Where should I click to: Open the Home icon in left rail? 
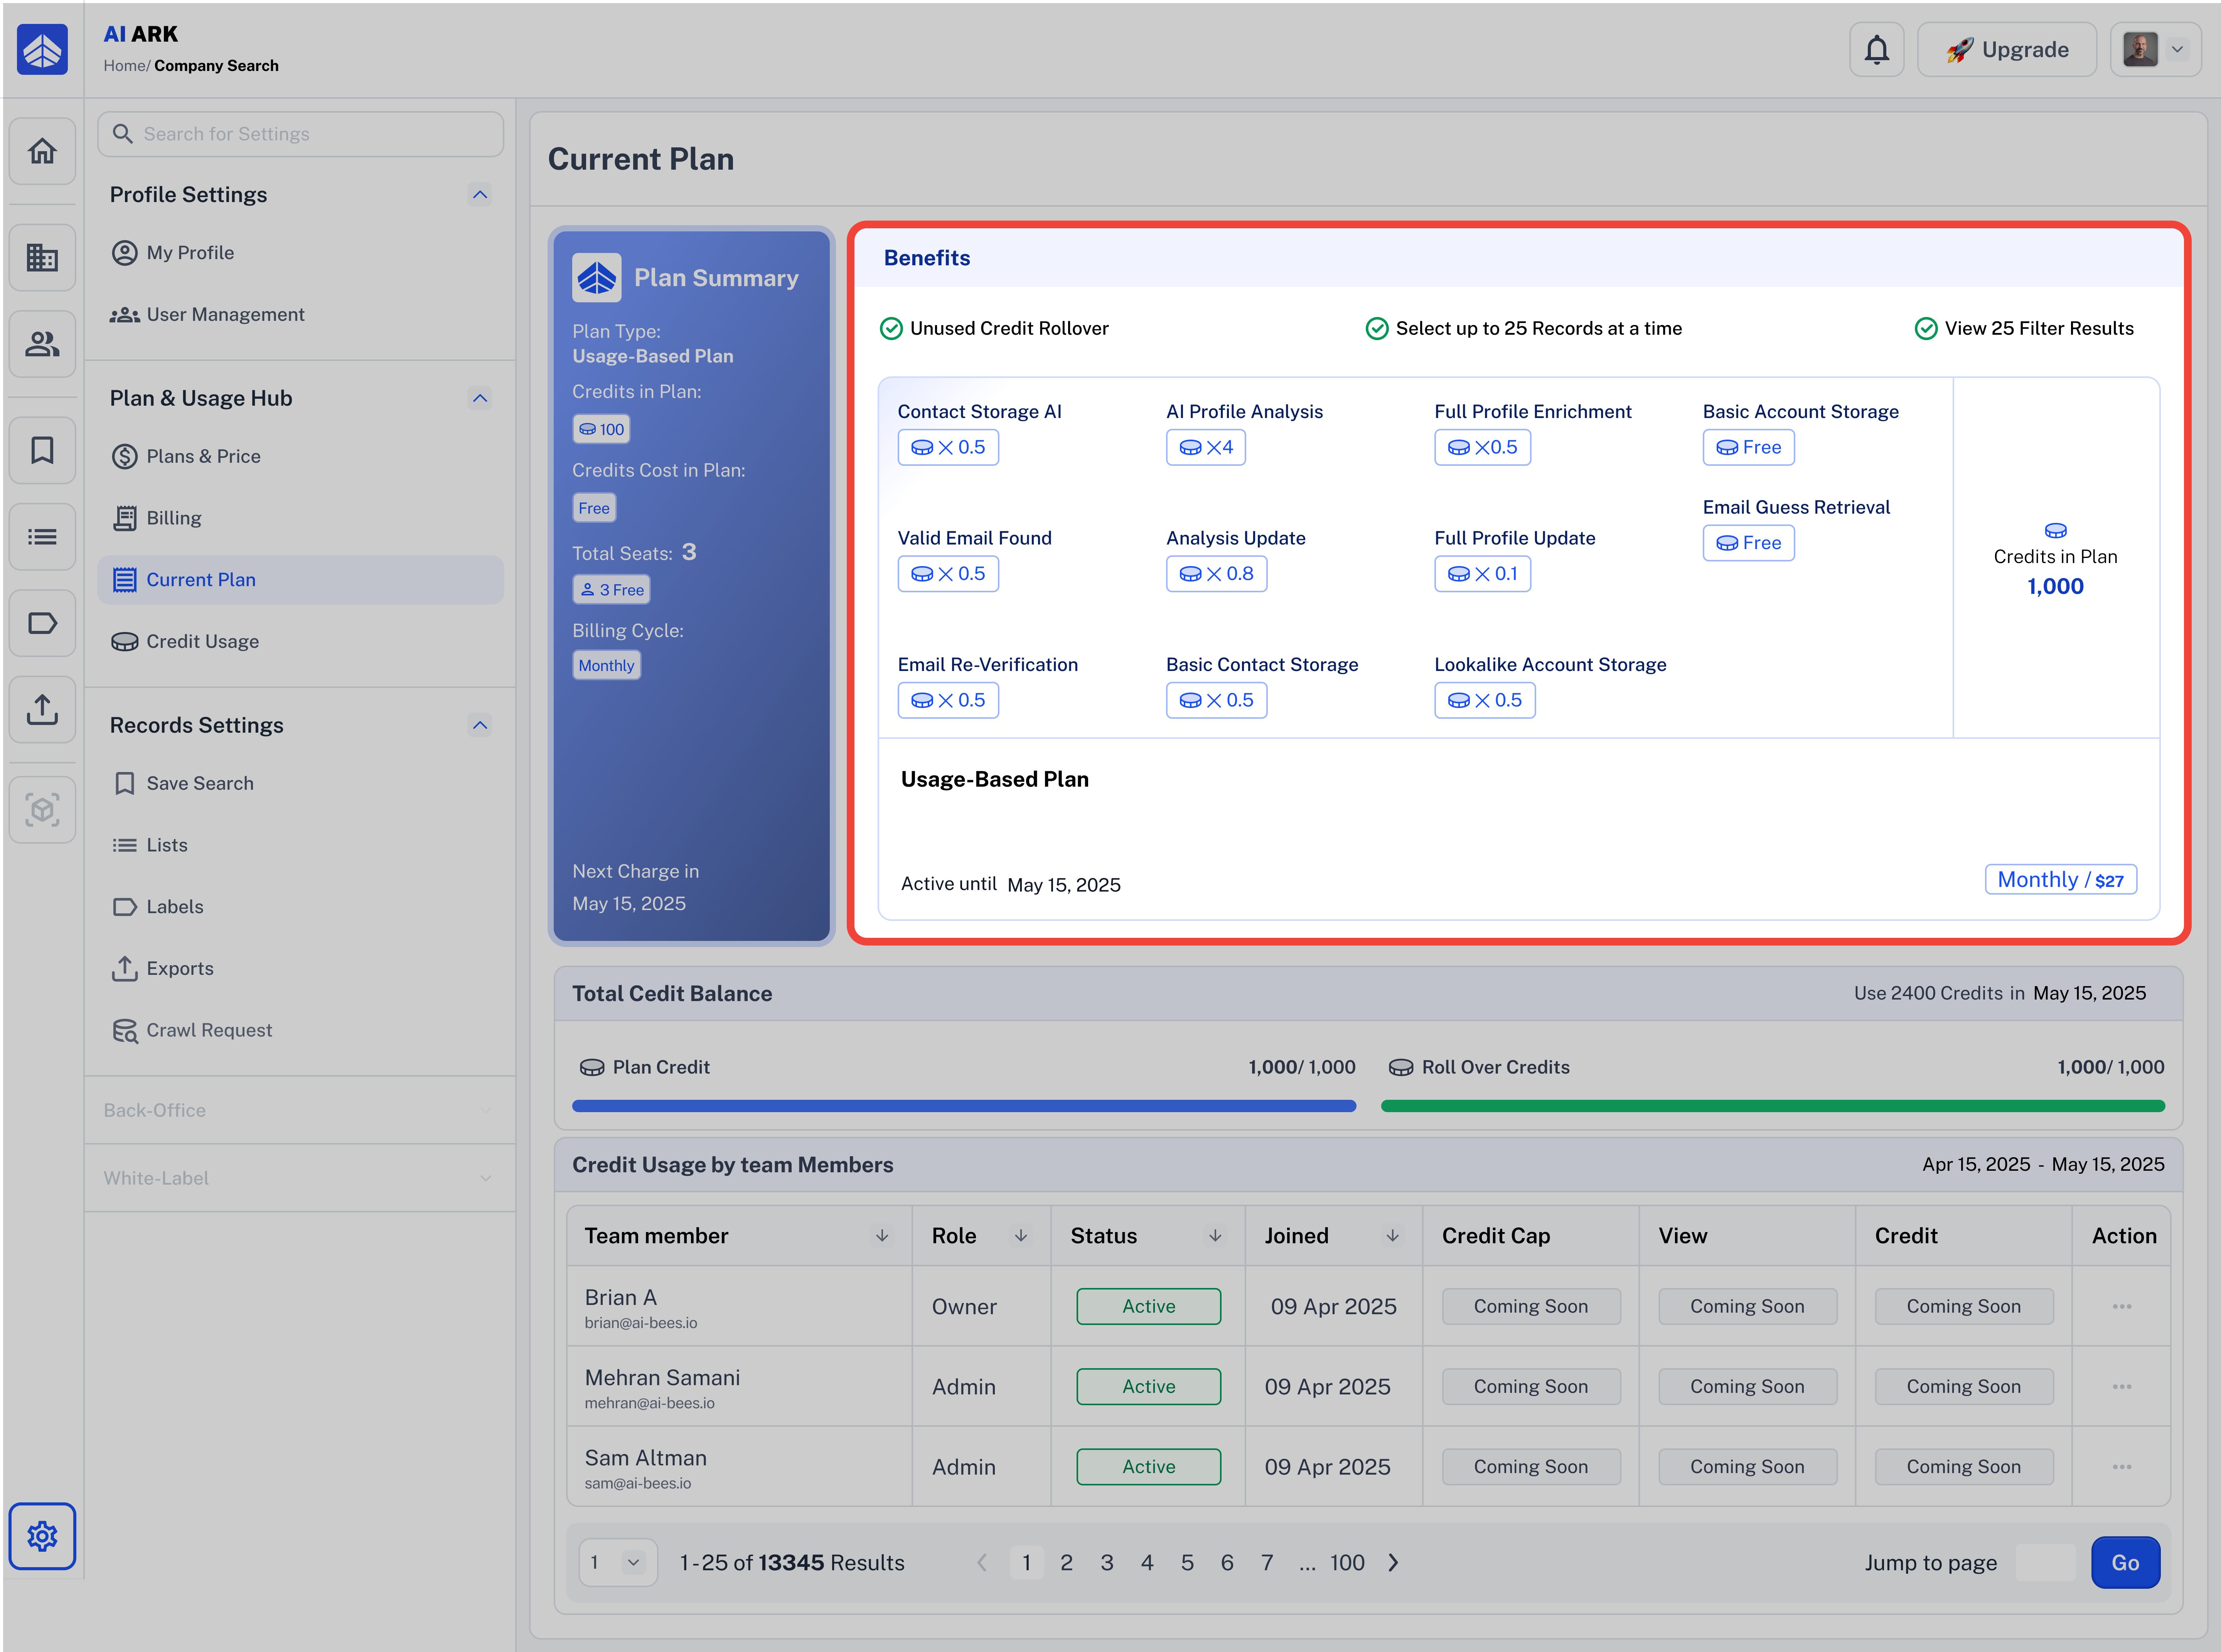[x=42, y=151]
